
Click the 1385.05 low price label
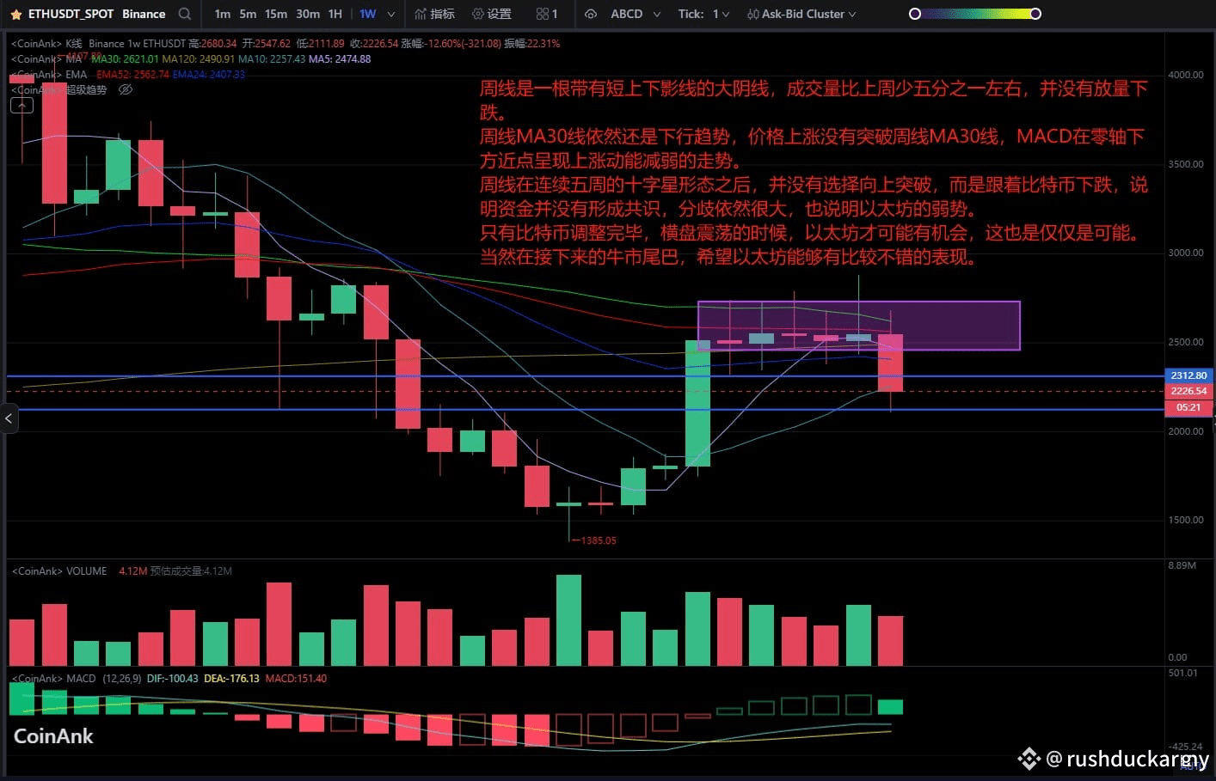point(599,540)
